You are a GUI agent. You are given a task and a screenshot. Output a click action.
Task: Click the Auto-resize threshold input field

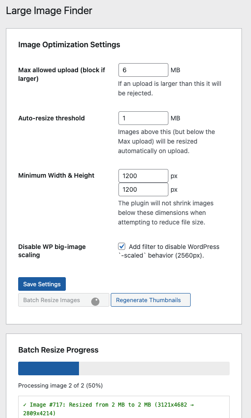pos(143,118)
